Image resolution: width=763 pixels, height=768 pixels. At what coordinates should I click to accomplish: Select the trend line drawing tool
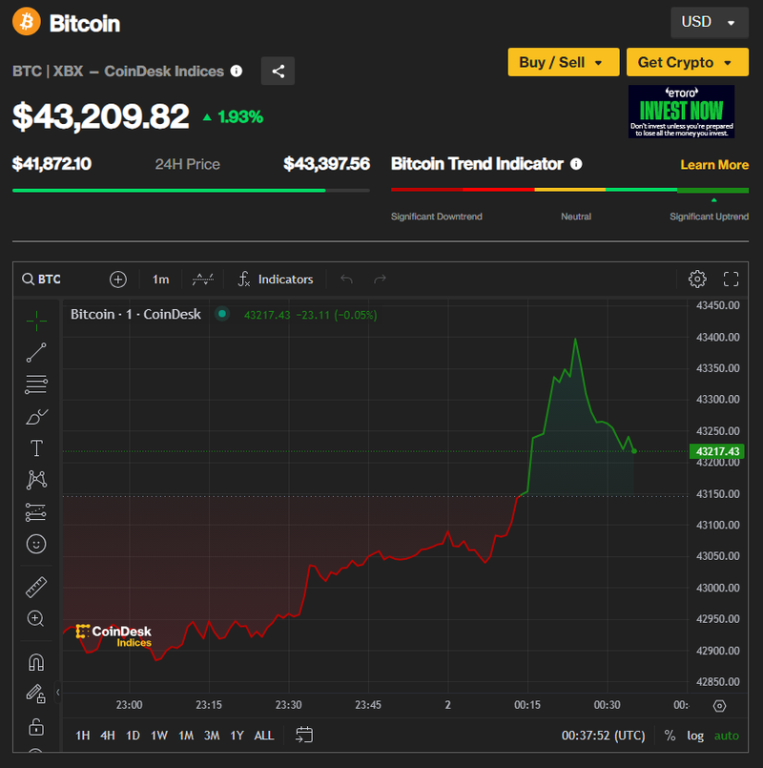[x=36, y=352]
